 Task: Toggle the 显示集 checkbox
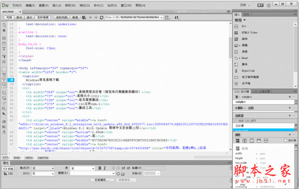click(x=286, y=141)
